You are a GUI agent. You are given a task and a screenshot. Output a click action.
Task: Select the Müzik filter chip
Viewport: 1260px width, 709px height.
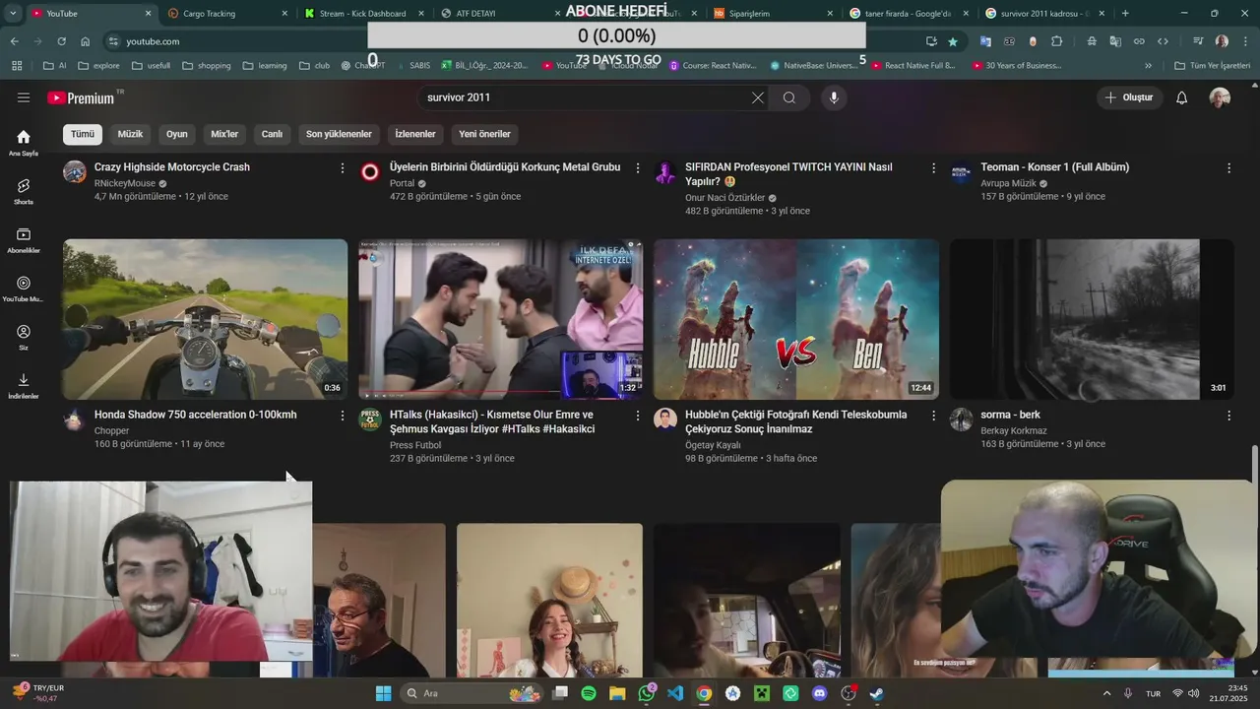(130, 134)
